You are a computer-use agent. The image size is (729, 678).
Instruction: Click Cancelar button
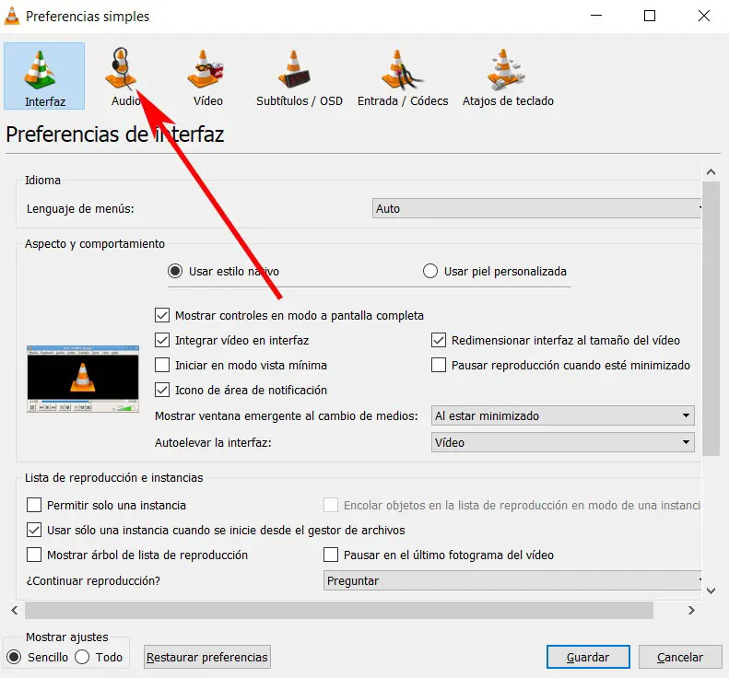point(680,657)
